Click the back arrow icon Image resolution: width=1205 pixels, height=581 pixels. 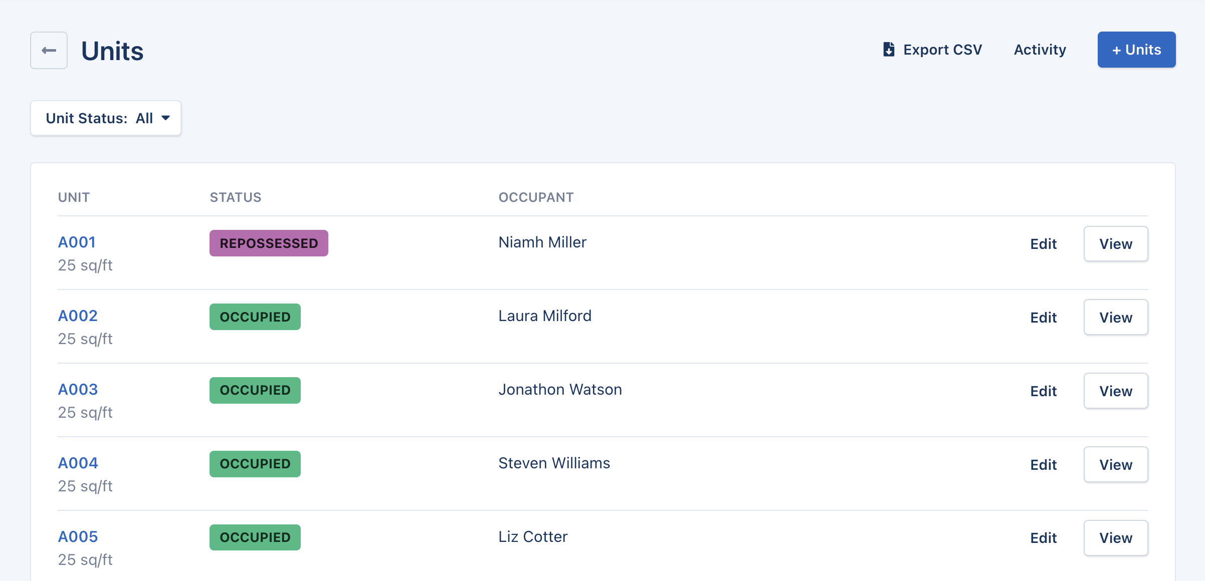coord(49,51)
